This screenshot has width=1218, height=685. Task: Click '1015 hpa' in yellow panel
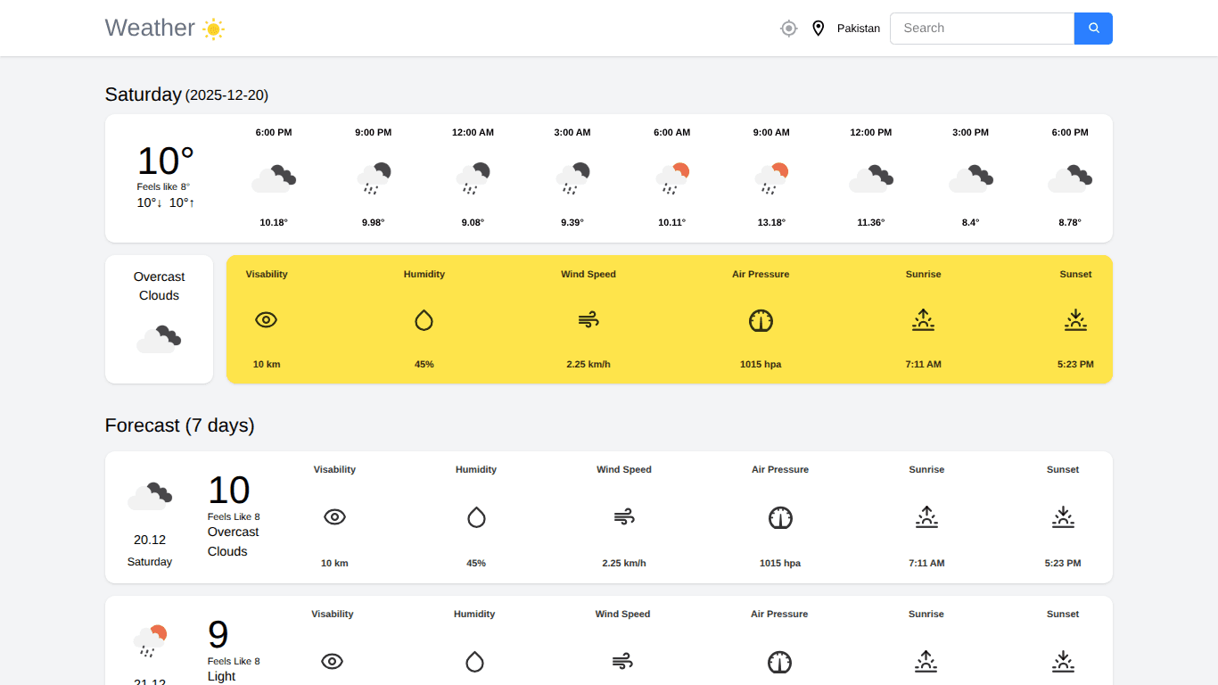[x=761, y=364]
